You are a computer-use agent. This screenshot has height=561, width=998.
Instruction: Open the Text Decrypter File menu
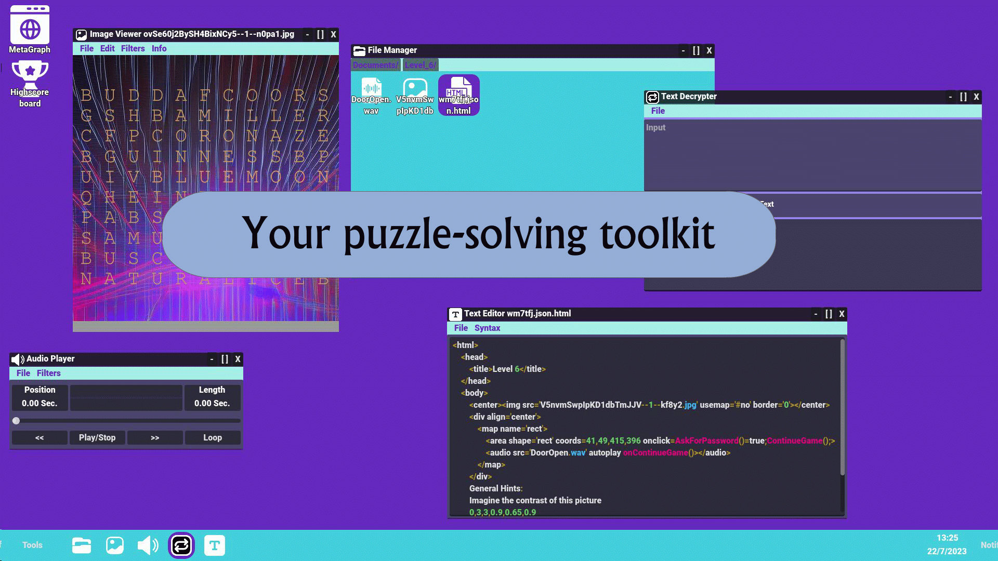pyautogui.click(x=658, y=111)
